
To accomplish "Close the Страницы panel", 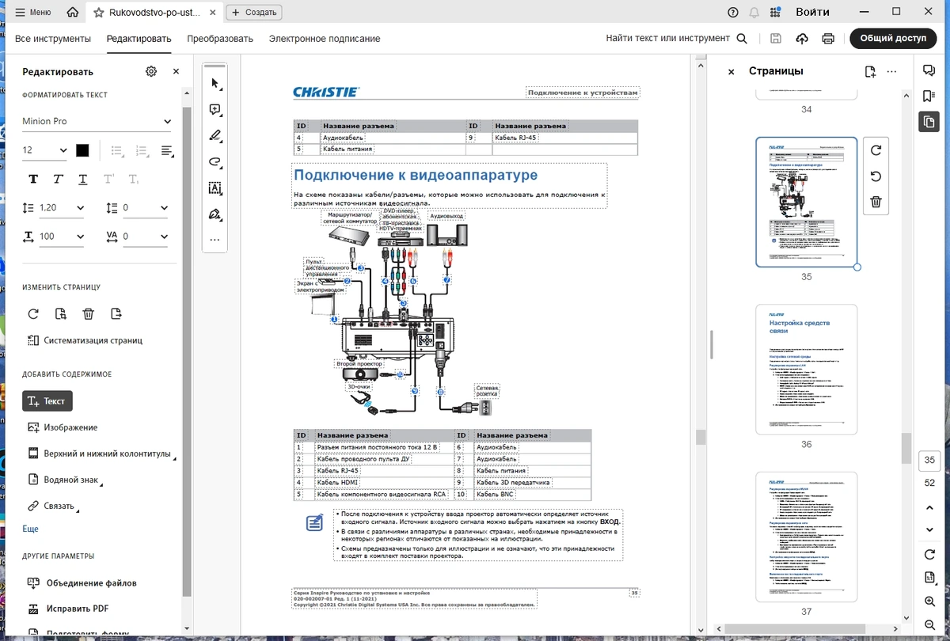I will tap(731, 71).
